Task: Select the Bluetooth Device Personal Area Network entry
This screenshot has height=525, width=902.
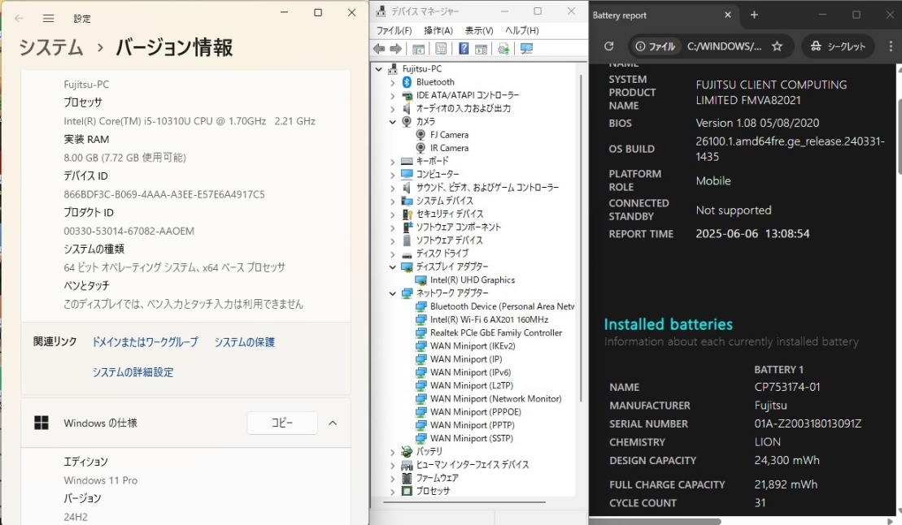Action: click(x=502, y=306)
